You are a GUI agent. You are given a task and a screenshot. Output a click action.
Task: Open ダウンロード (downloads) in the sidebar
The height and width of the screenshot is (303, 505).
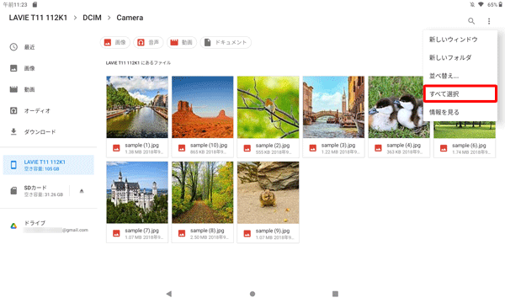pos(48,131)
